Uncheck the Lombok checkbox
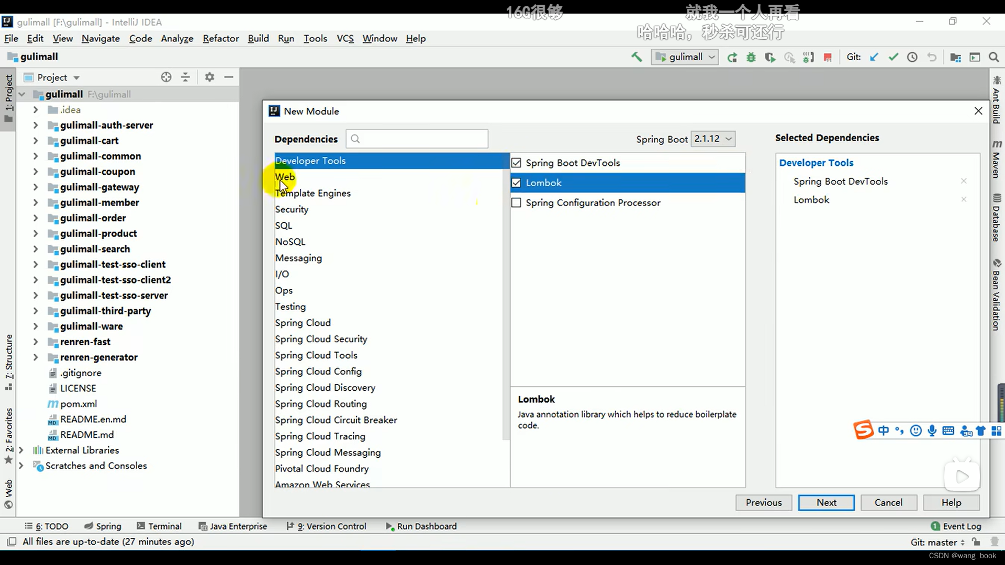This screenshot has height=565, width=1005. point(516,183)
